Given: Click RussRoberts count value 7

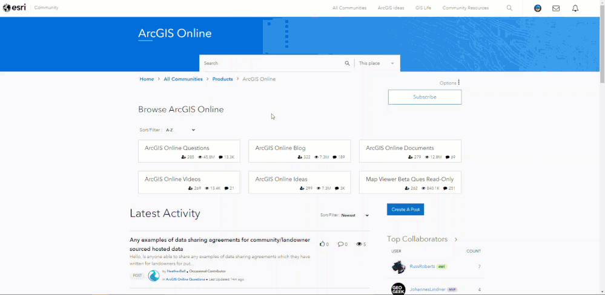Looking at the screenshot, I should tap(479, 267).
